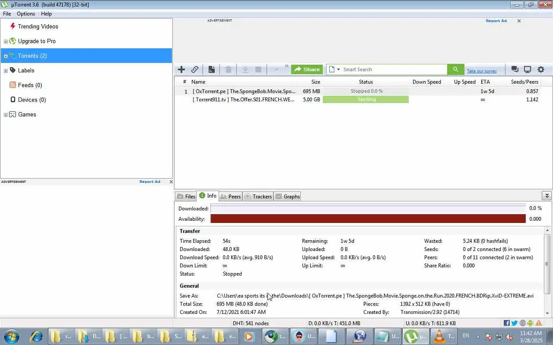Sort by Seeds/Peers column

[524, 82]
